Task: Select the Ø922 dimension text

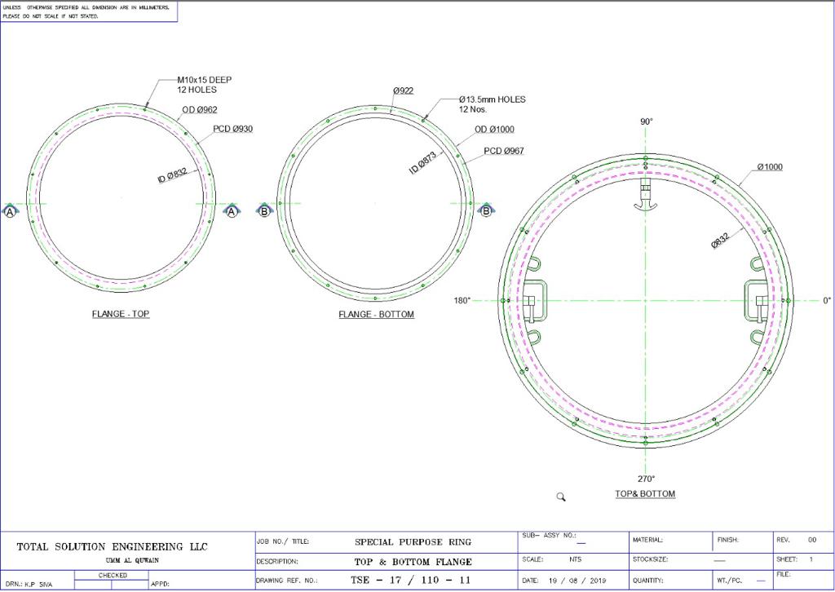Action: [x=403, y=91]
